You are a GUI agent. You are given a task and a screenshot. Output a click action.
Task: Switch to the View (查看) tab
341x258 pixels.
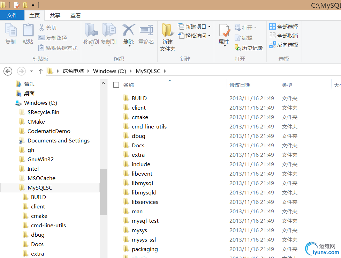76,15
